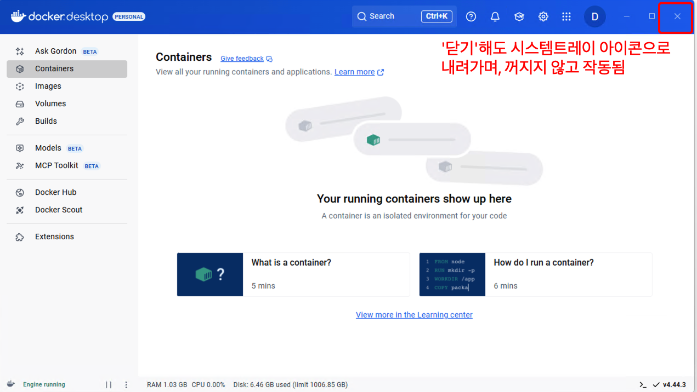Open Builds section
Screen dimensions: 697x392
point(67,121)
